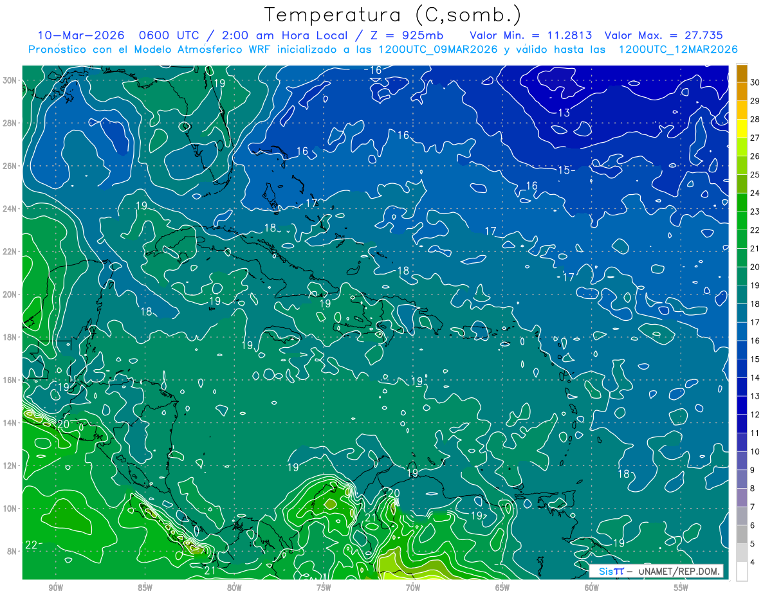Click the value '28' on the color scale
This screenshot has width=772, height=596.
tap(755, 119)
